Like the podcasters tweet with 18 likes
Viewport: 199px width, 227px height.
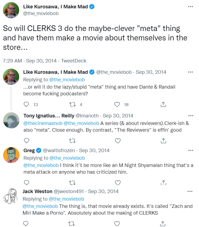117,104
